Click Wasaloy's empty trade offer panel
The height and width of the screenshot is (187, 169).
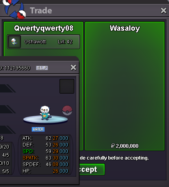click(x=125, y=86)
